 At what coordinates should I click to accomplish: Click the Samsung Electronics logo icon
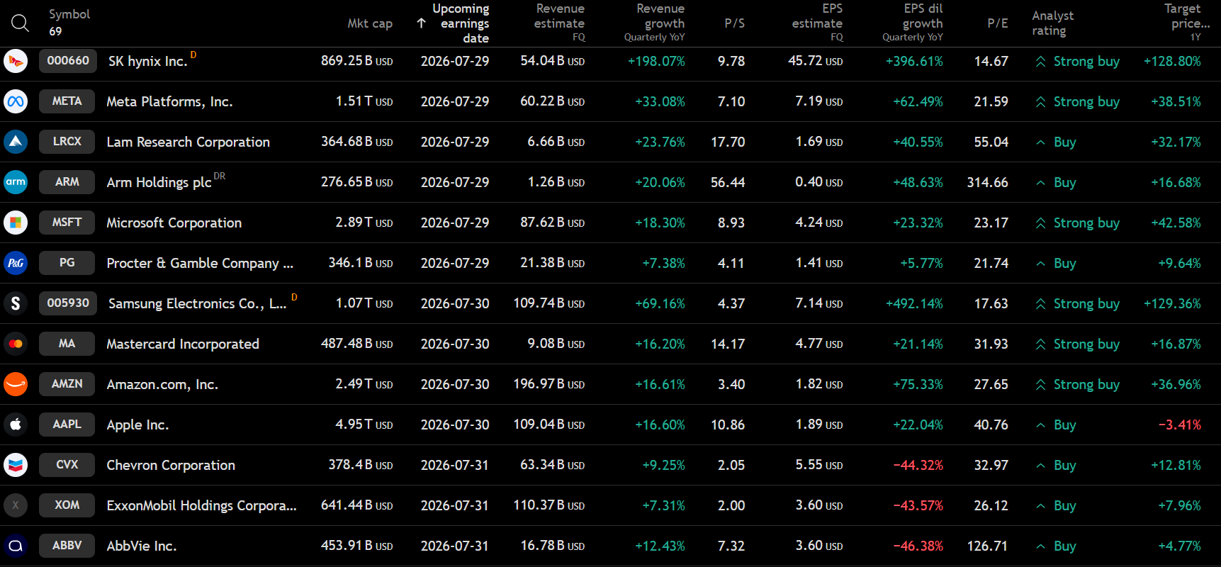coord(16,303)
